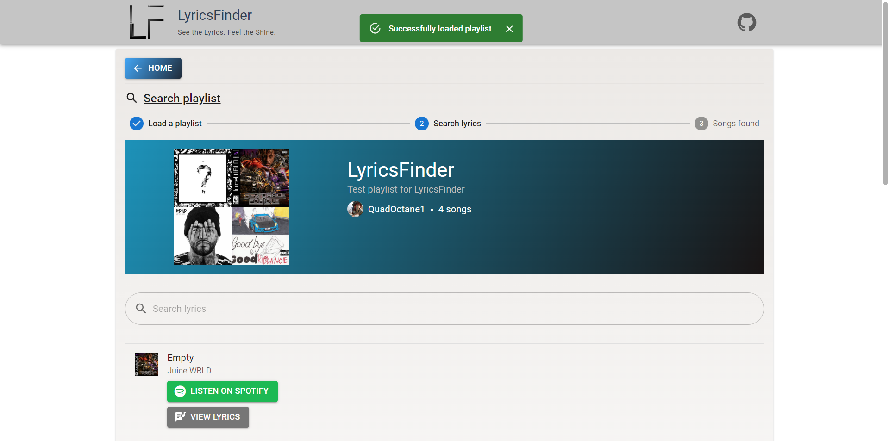Viewport: 889px width, 441px height.
Task: Click the magnifier icon beside Search playlist
Action: (132, 98)
